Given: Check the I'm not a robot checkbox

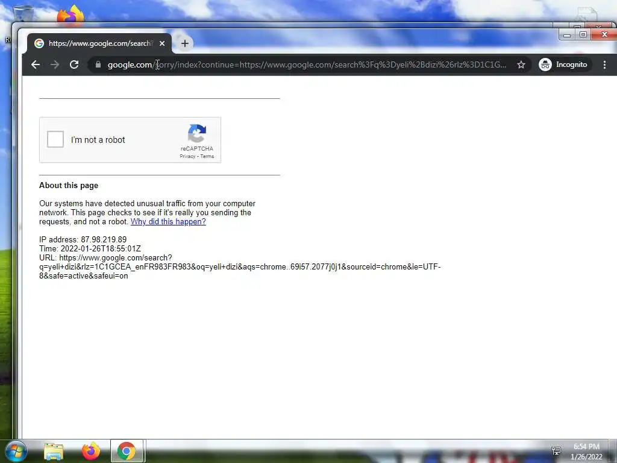Looking at the screenshot, I should coord(55,139).
